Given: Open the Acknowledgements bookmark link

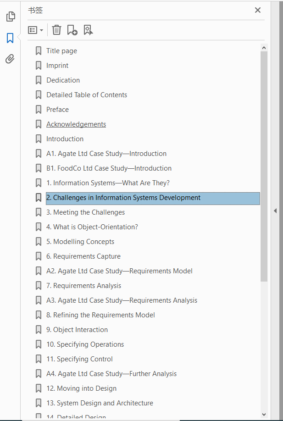Looking at the screenshot, I should [76, 124].
